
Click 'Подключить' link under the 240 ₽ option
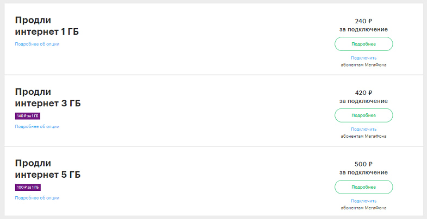point(363,58)
